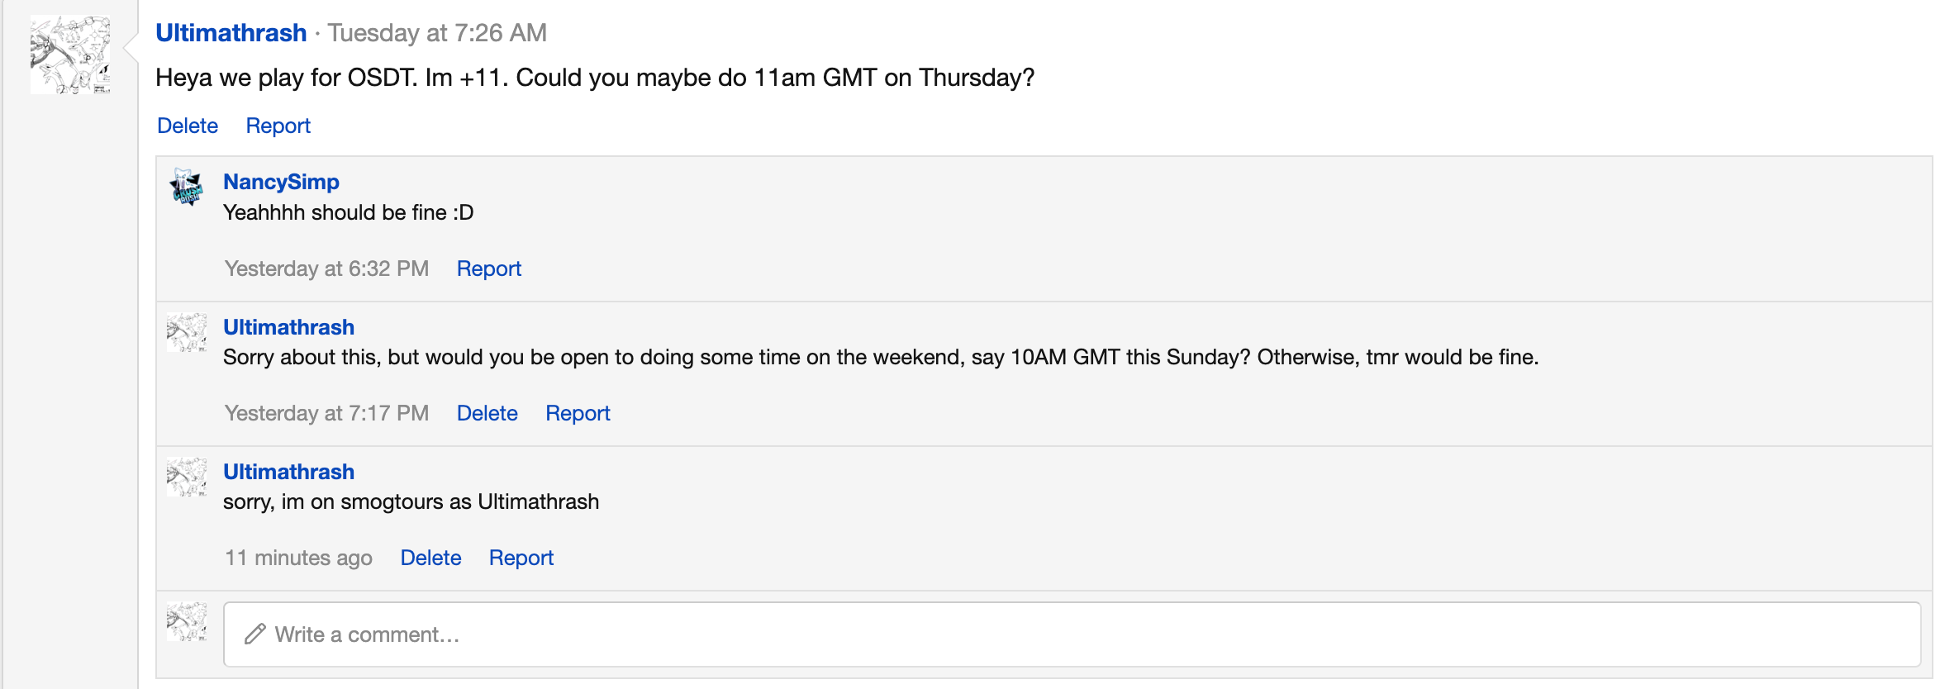Image resolution: width=1945 pixels, height=689 pixels.
Task: Report the comment from 11 minutes ago
Action: pos(521,558)
